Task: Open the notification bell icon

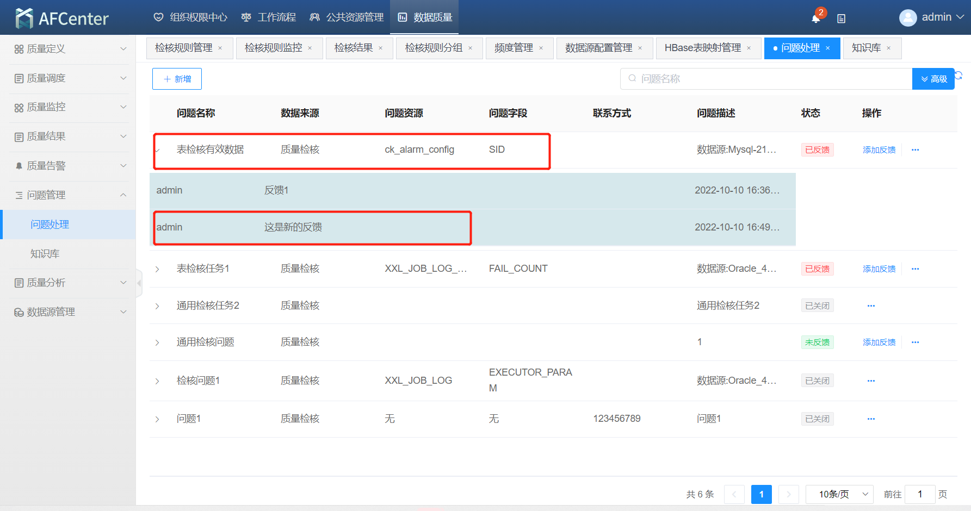Action: tap(815, 18)
